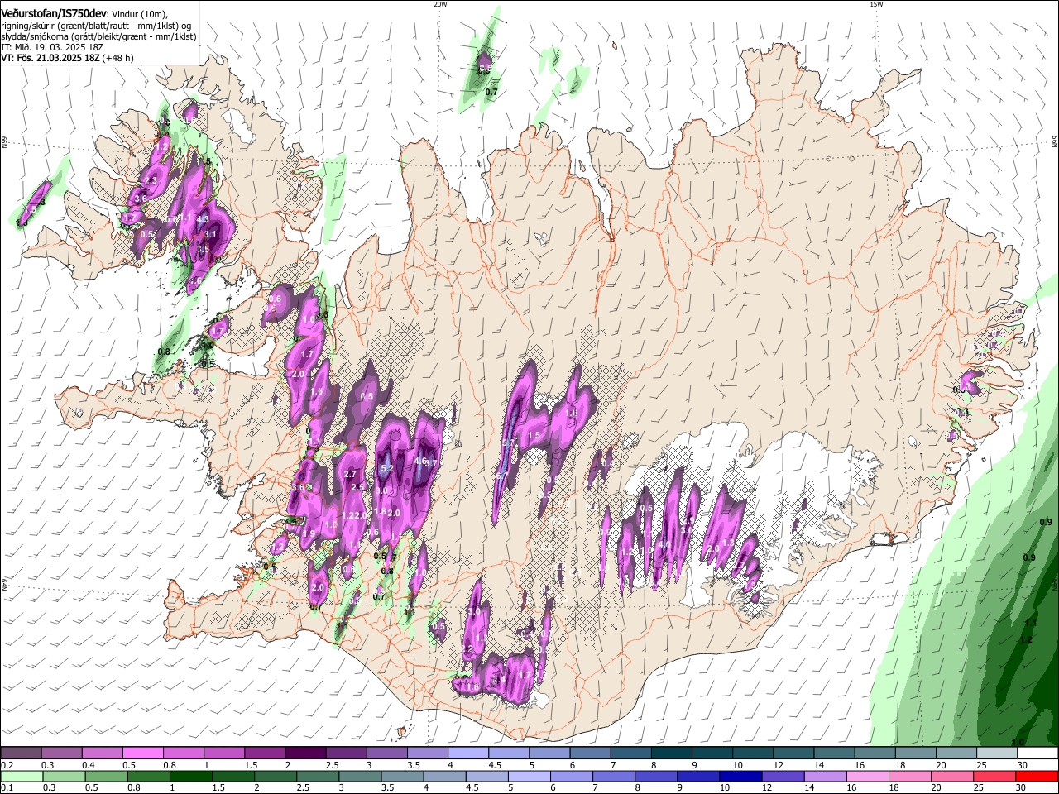Click the 0.1 label on the rain scale
The height and width of the screenshot is (794, 1059).
(7, 787)
